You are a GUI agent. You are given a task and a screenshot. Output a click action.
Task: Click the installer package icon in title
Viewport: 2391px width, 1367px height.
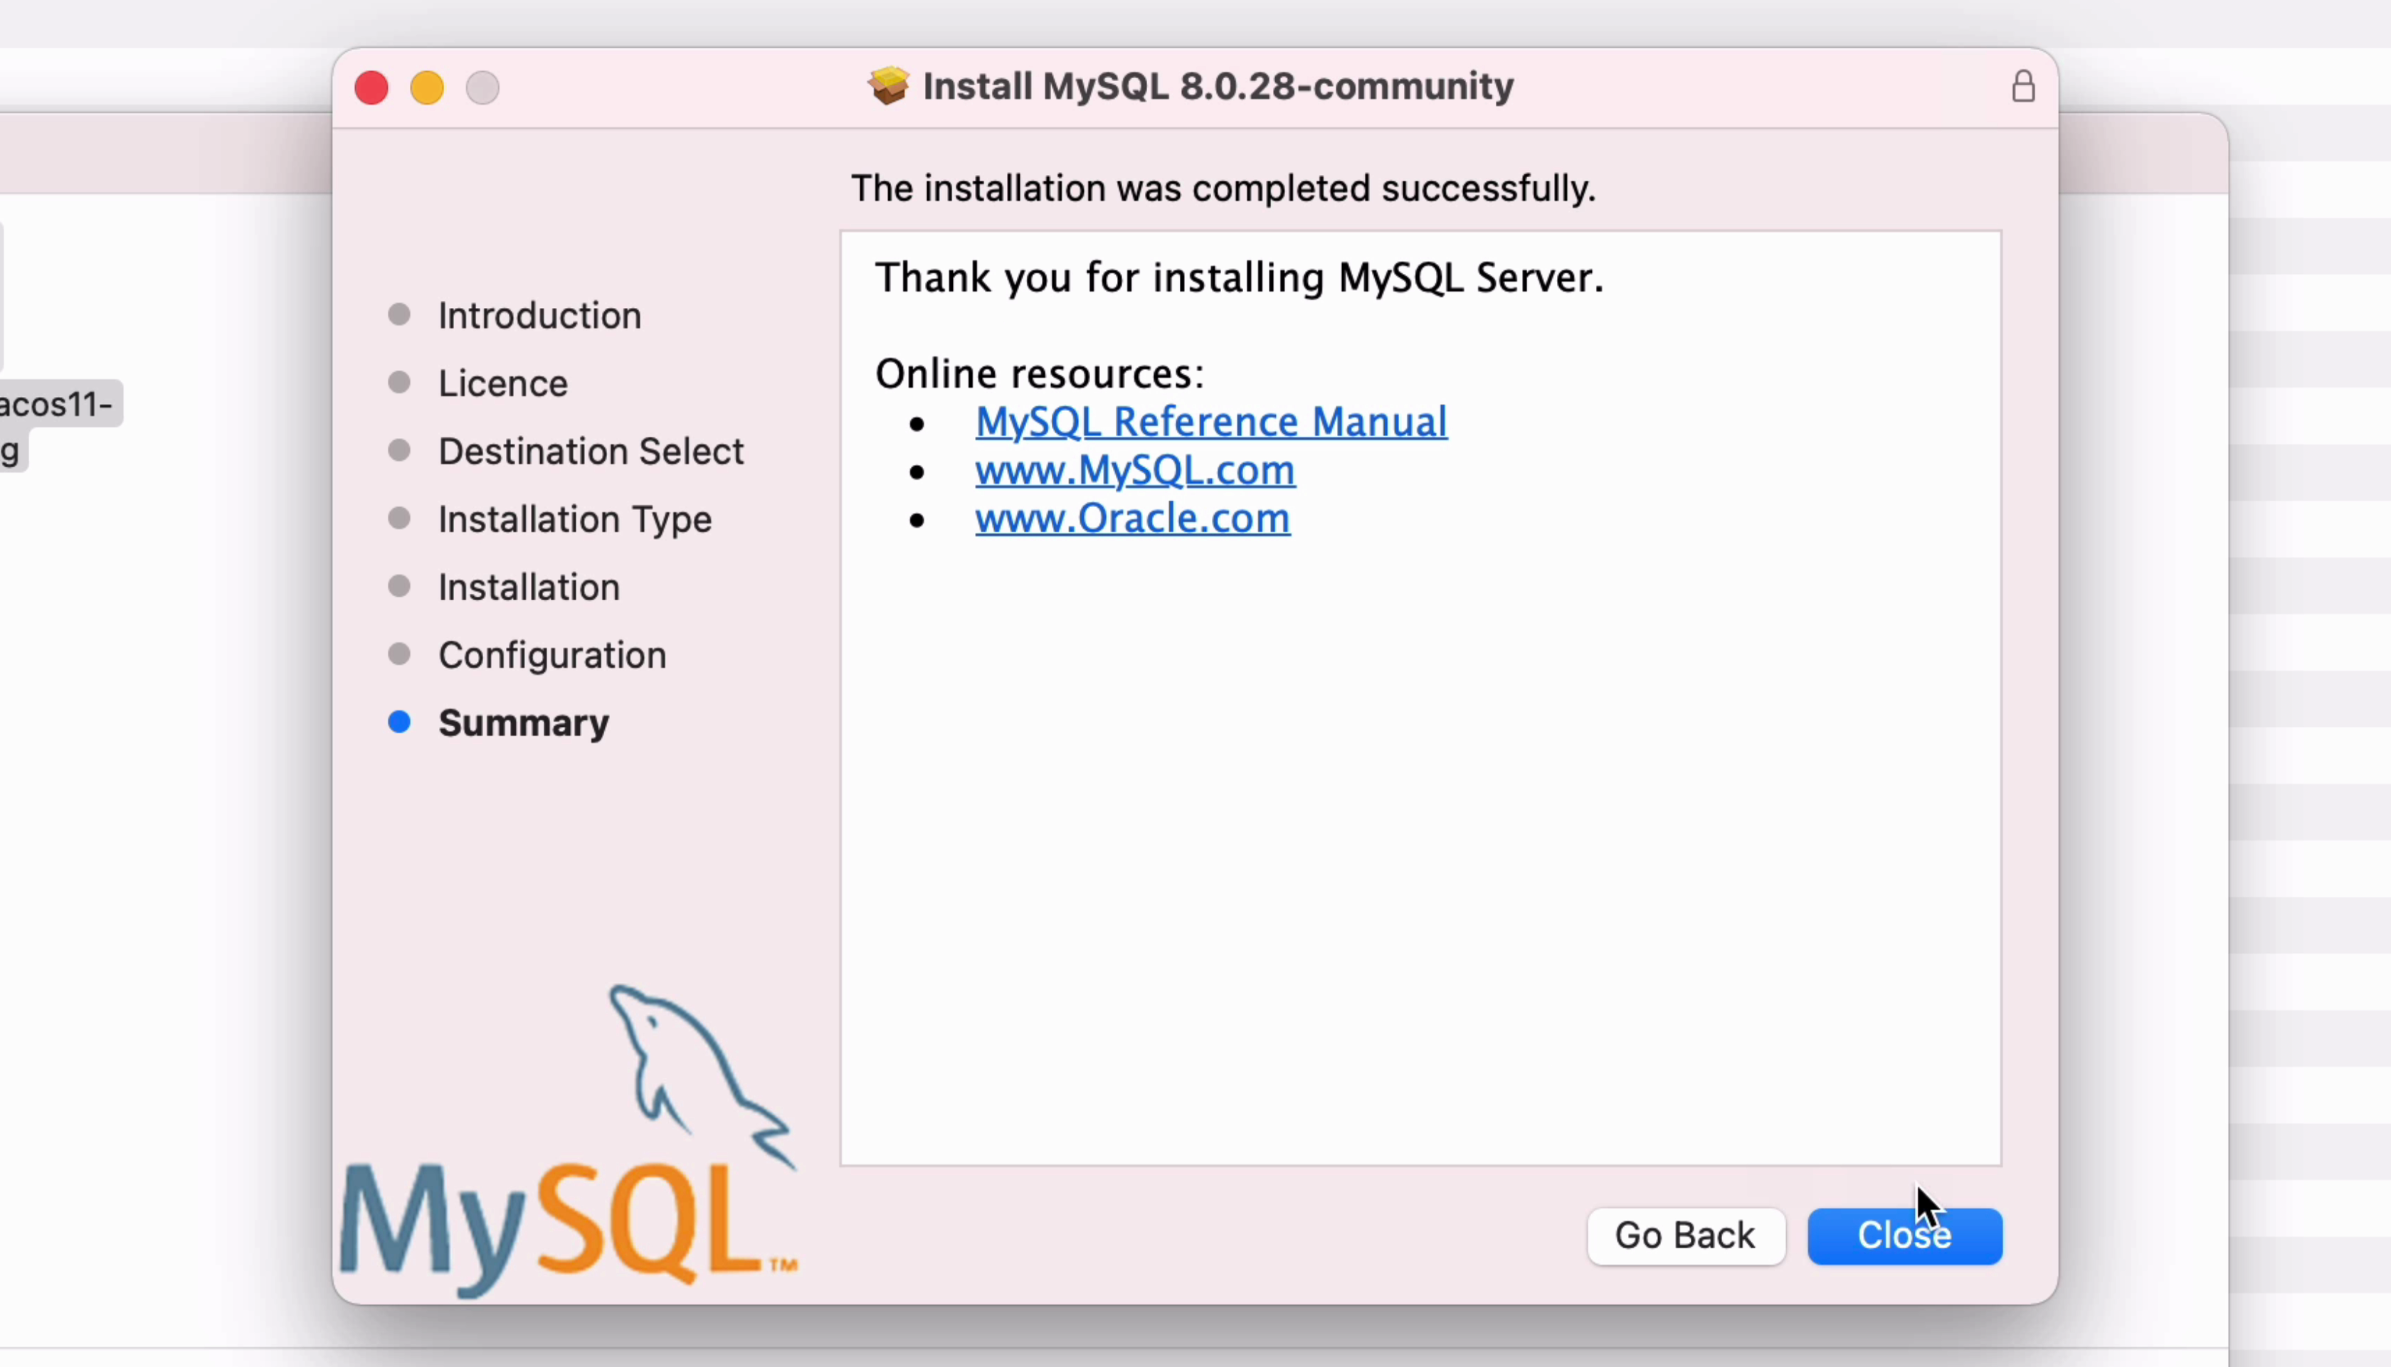pos(887,86)
